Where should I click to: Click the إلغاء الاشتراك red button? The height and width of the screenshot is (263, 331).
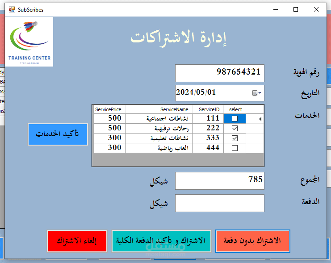click(77, 241)
